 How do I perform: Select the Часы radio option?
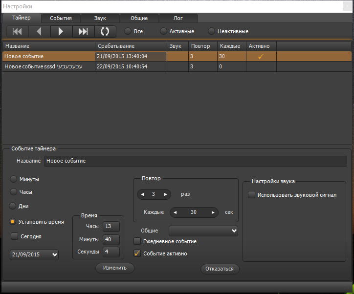[x=13, y=192]
